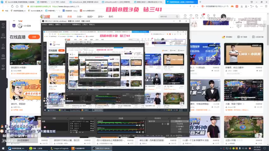Open desktop audio settings gear in mixer
Viewport: 269px width, 151px height.
pyautogui.click(x=143, y=125)
